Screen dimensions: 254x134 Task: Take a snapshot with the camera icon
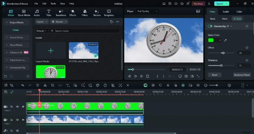coord(186,76)
